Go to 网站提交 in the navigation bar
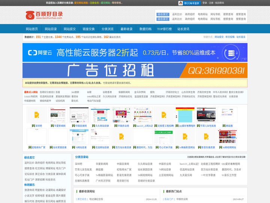Viewport: 270px width, 203px height. click(70, 29)
